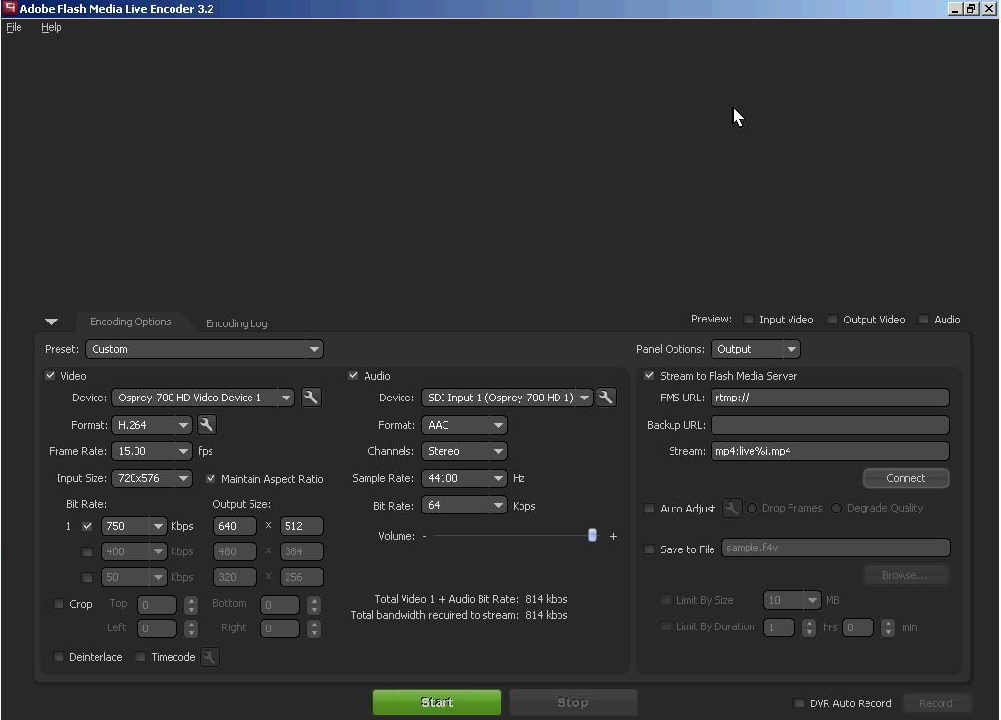Click the volume plus icon
The height and width of the screenshot is (720, 1001).
613,536
